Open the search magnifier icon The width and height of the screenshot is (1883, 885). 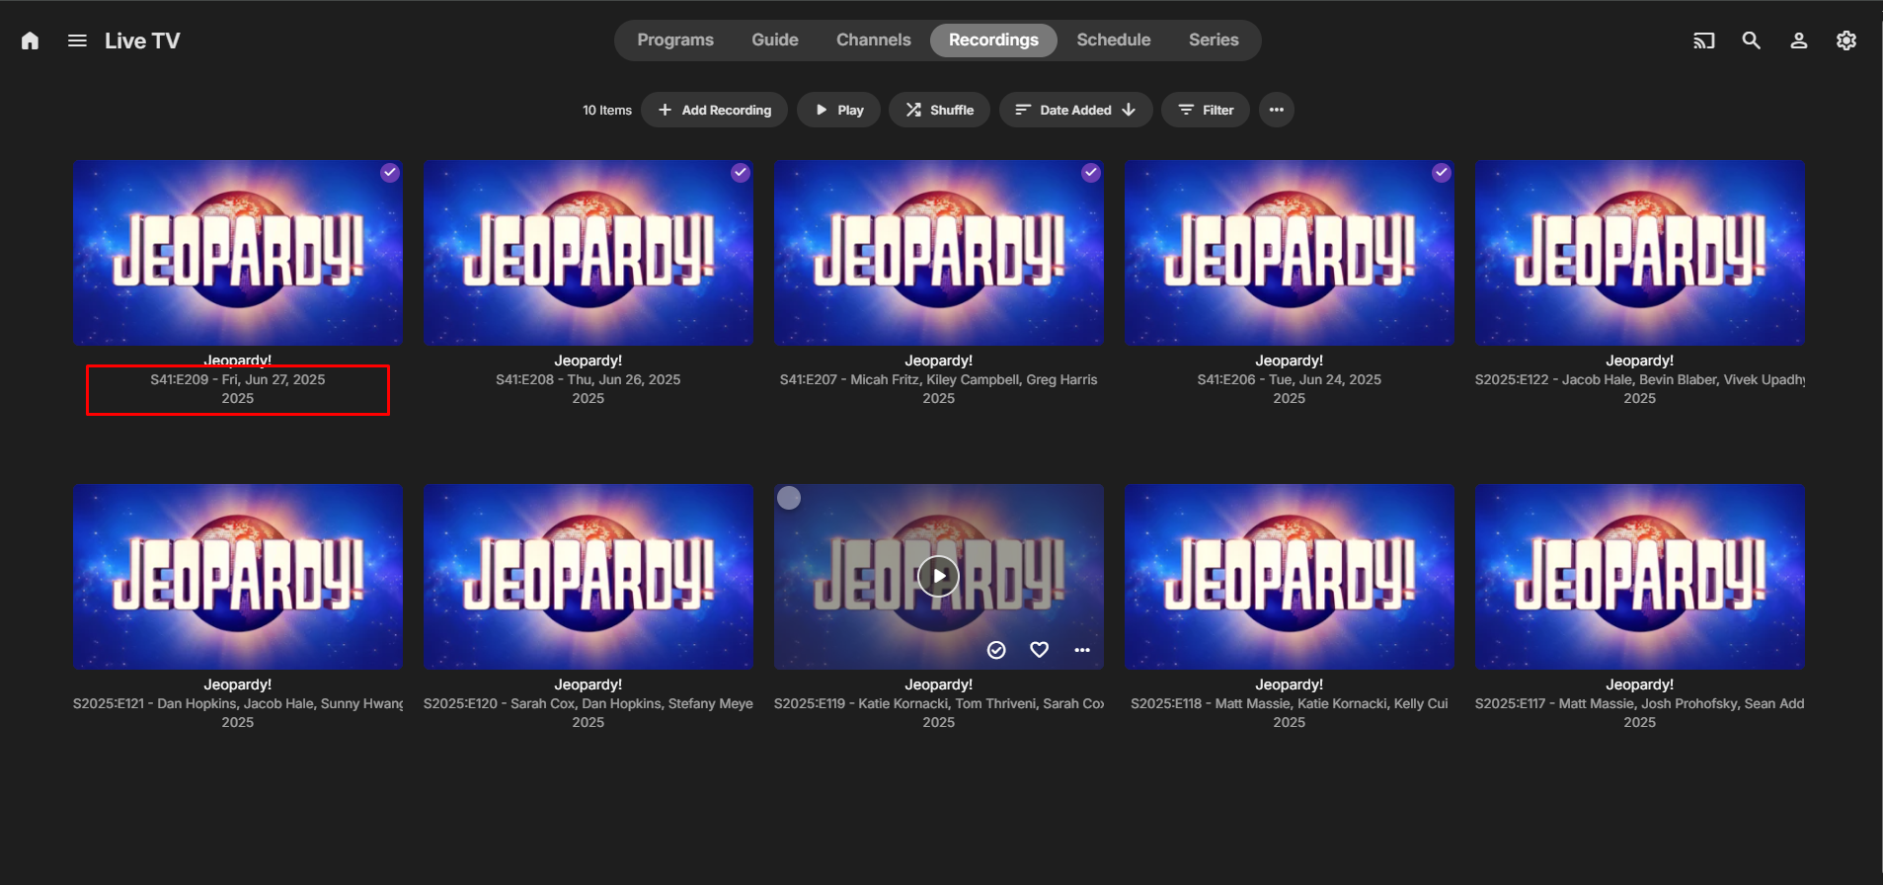(1751, 40)
